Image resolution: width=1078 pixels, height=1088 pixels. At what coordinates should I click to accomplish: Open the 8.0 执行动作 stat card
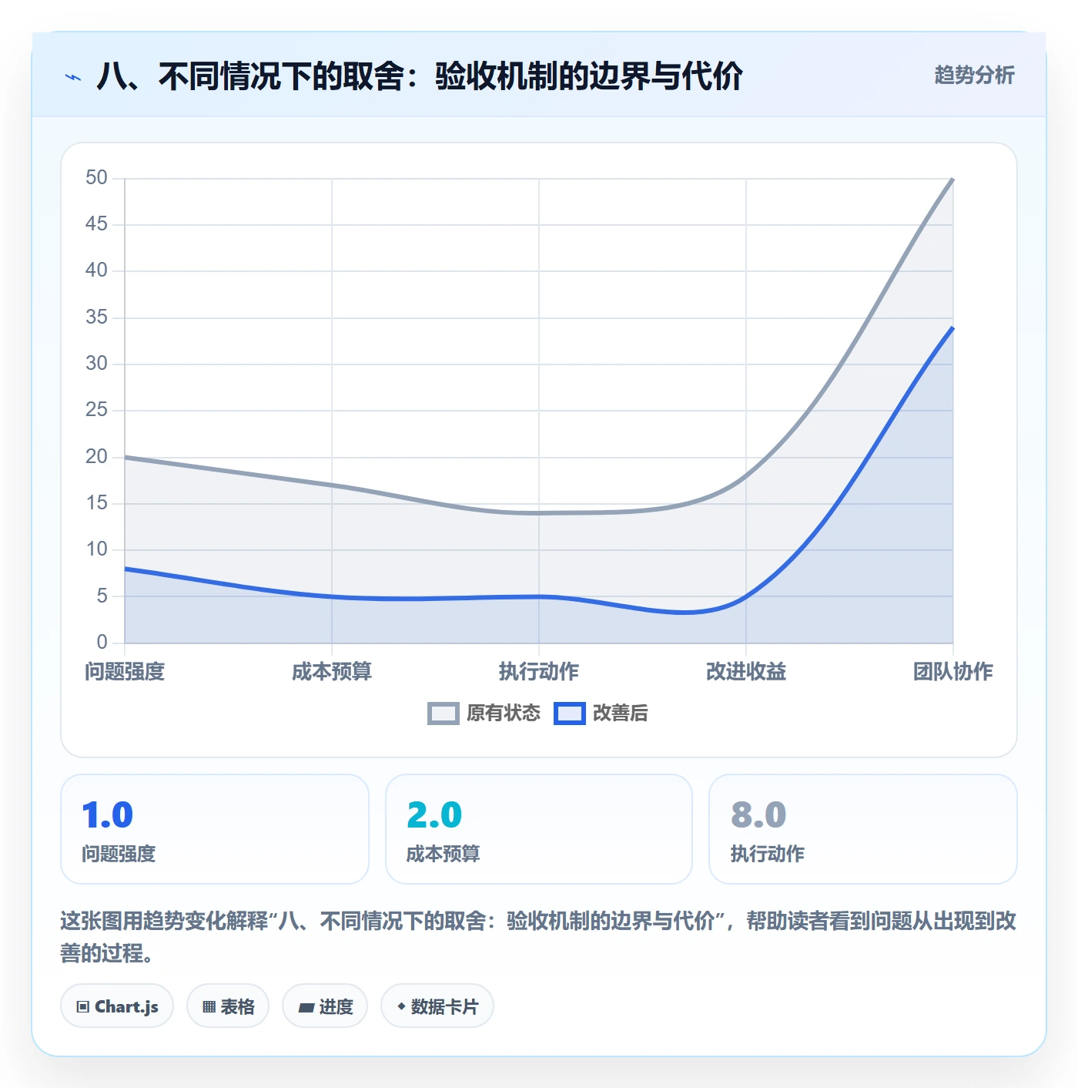(863, 829)
